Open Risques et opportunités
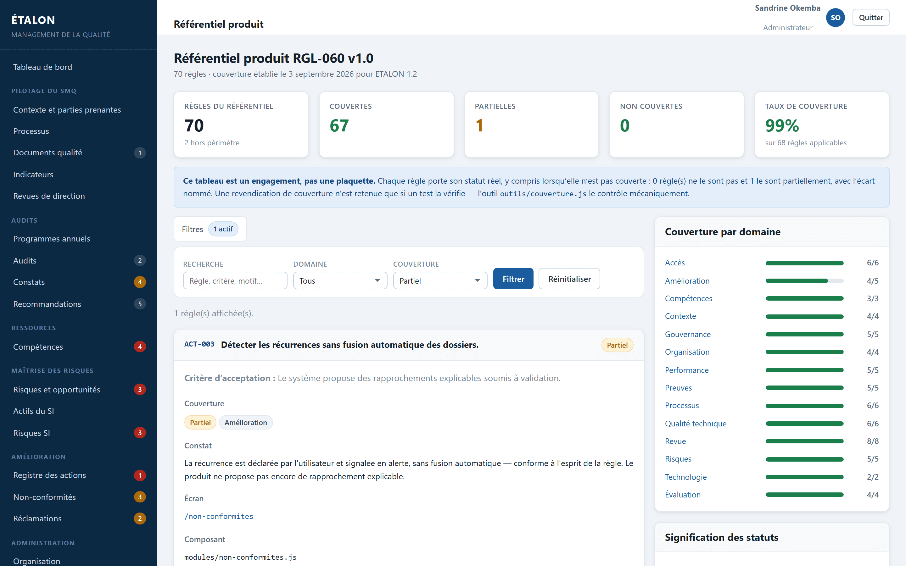The height and width of the screenshot is (566, 906). 79,389
